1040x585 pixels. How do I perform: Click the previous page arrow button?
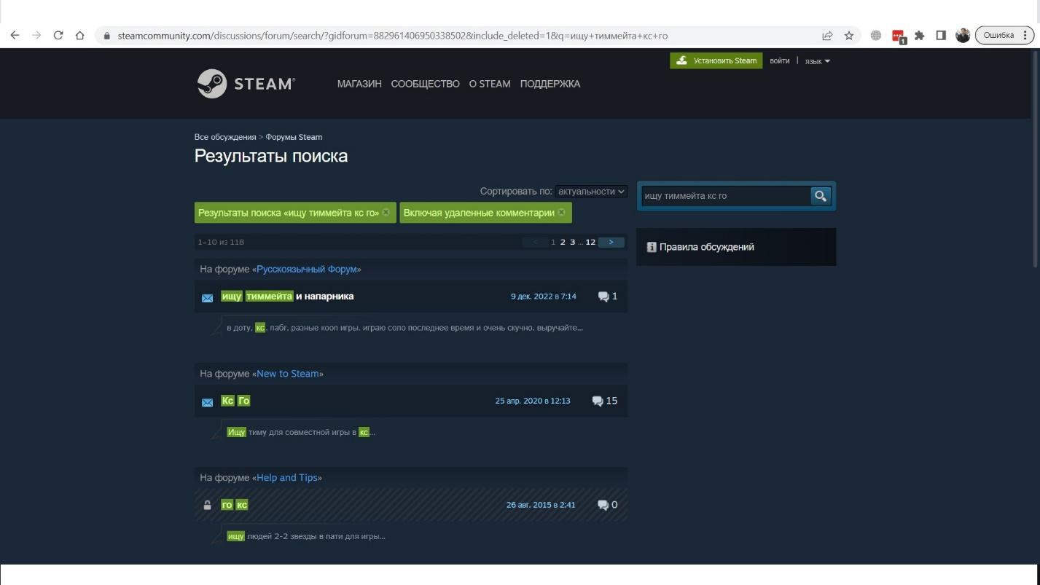536,242
